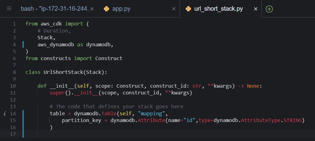Click the info marker beside line 14
The image size is (315, 141).
(4, 114)
